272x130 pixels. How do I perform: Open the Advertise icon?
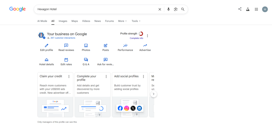[145, 46]
